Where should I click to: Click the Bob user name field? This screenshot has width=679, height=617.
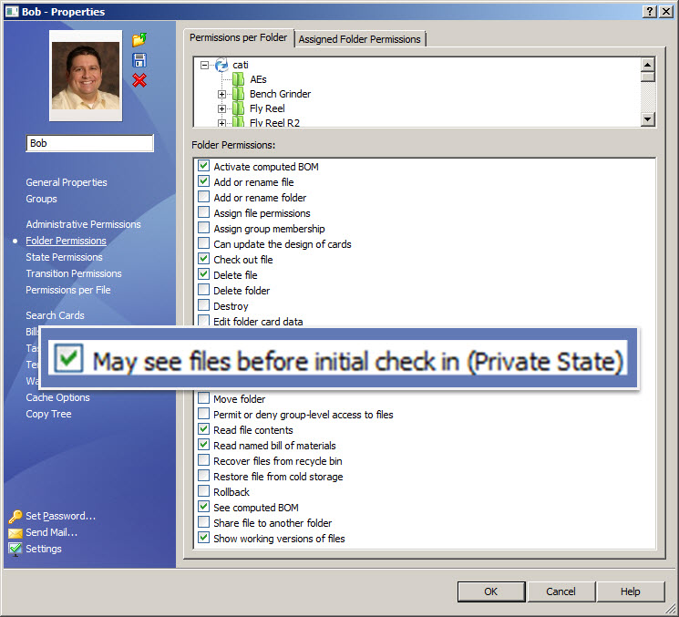(89, 143)
